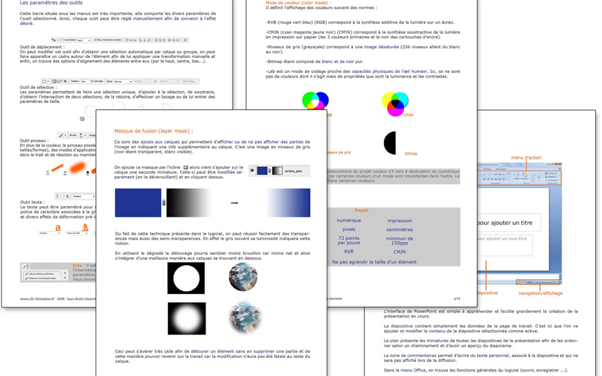Click the blue phrase 'menu Office'
This screenshot has width=602, height=376.
[412, 370]
